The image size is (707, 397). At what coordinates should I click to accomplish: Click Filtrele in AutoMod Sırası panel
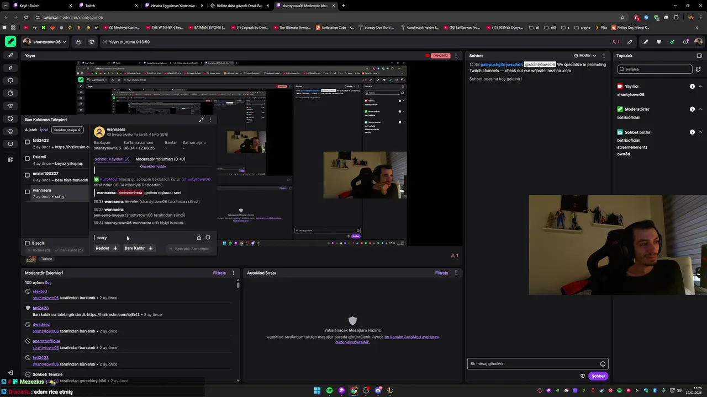pyautogui.click(x=441, y=273)
